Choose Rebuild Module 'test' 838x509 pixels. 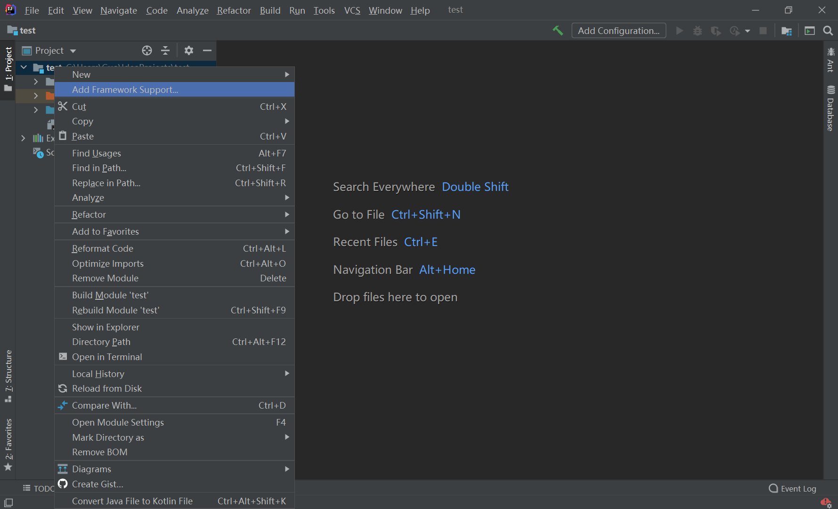174,310
